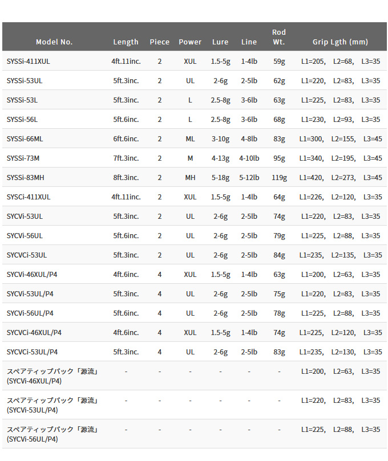This screenshot has height=461, width=388.
Task: Select the Length column header
Action: click(x=126, y=42)
